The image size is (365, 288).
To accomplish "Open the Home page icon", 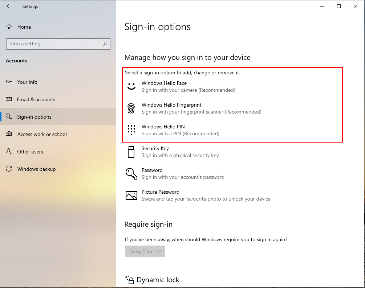I will (x=9, y=27).
